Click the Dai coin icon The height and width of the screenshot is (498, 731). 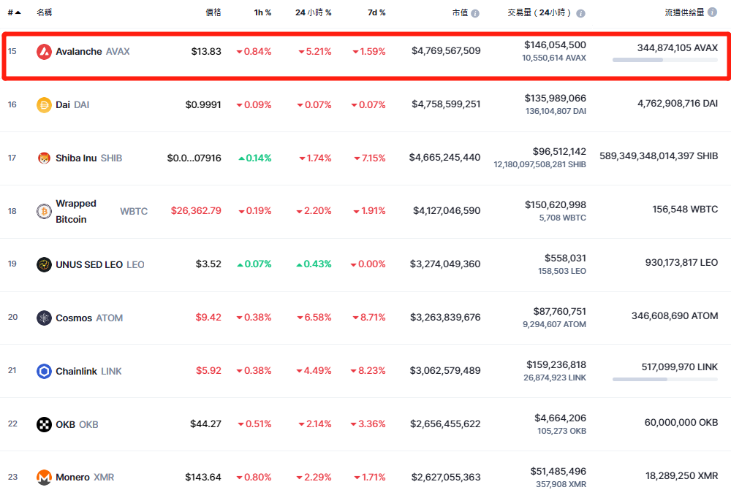(x=44, y=105)
